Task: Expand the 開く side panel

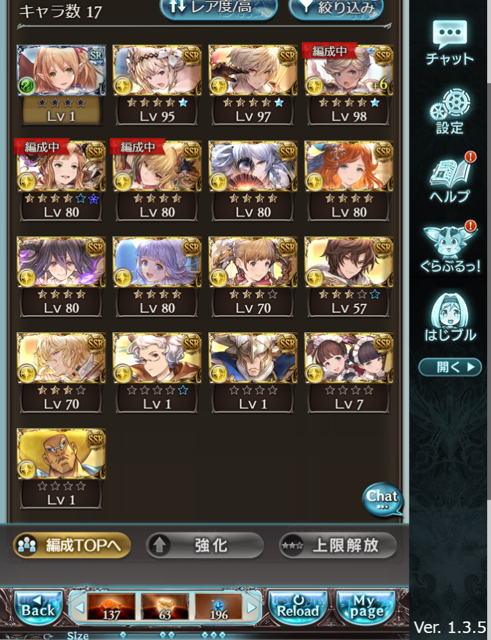Action: [x=450, y=367]
